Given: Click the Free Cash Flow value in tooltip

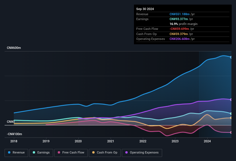Looking at the screenshot, I should [x=179, y=29].
